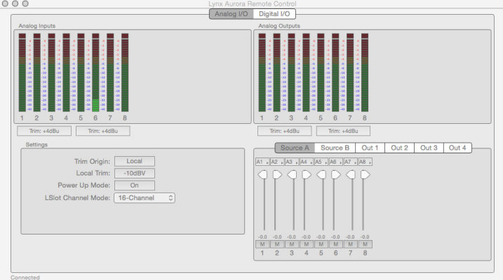The height and width of the screenshot is (280, 503).
Task: Click fader knob of mixer channel 5
Action: coord(321,175)
